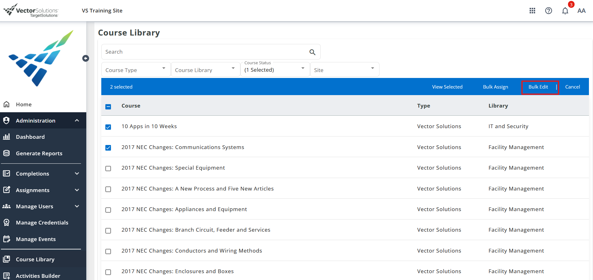The height and width of the screenshot is (280, 593).
Task: Open the help question mark icon
Action: (x=549, y=11)
